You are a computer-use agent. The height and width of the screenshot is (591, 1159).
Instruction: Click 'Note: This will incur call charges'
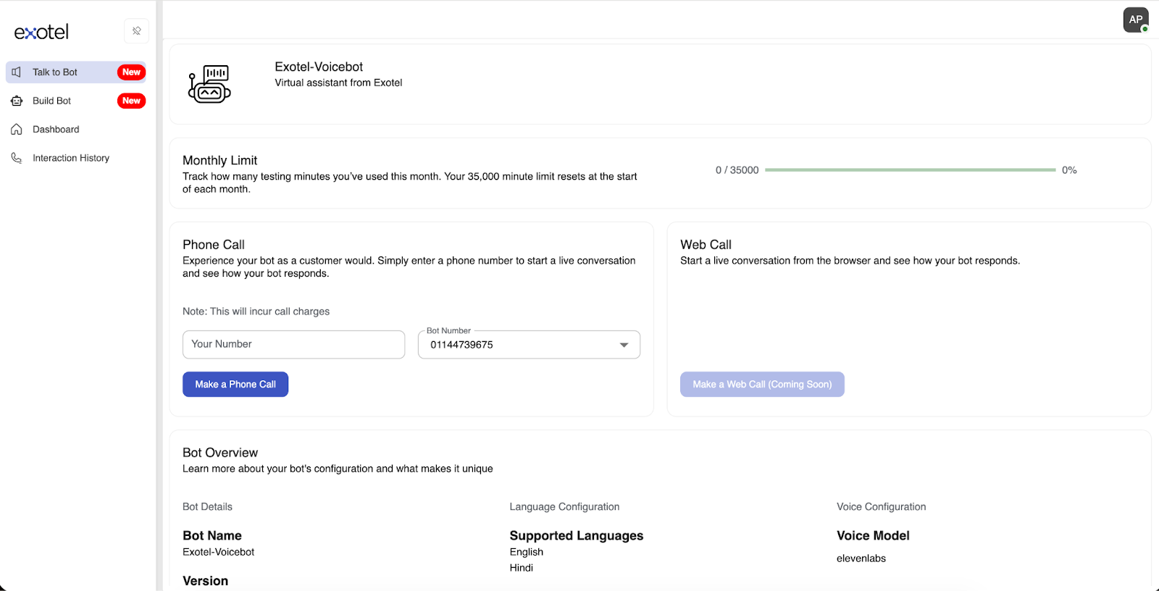(x=256, y=311)
